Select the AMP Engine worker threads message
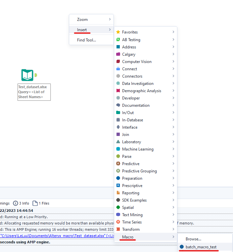This screenshot has height=252, width=233. pyautogui.click(x=57, y=229)
